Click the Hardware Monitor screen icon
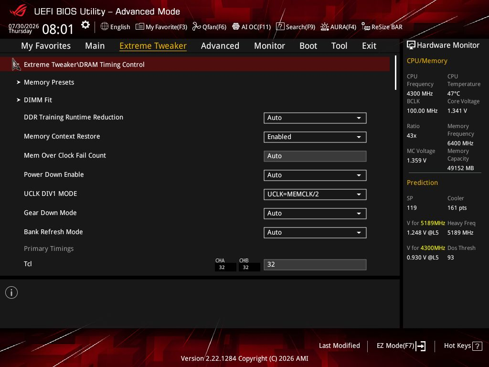Screen dimensions: 489x367 pyautogui.click(x=411, y=45)
